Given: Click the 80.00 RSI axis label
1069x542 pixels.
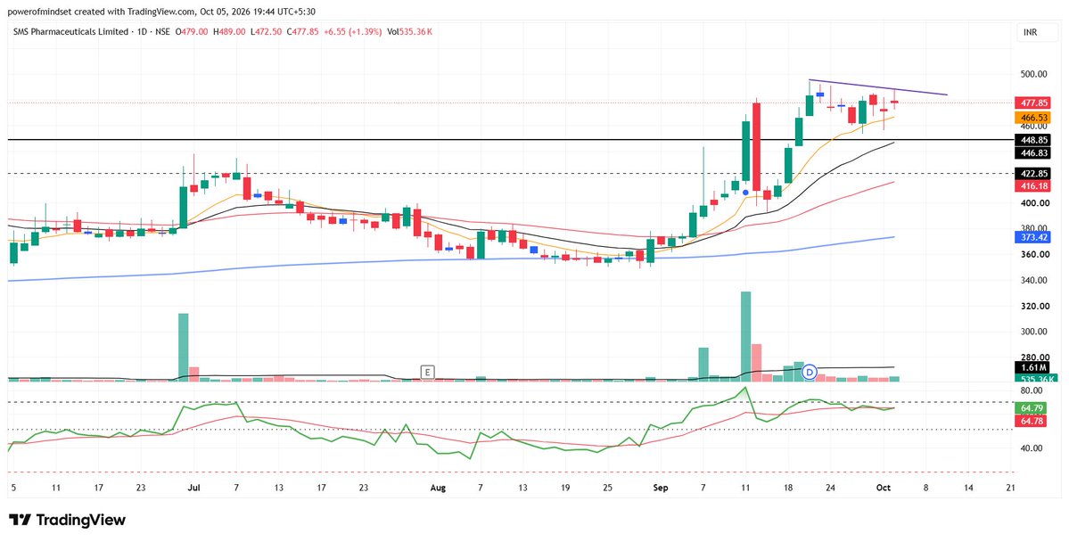Looking at the screenshot, I should click(1032, 390).
